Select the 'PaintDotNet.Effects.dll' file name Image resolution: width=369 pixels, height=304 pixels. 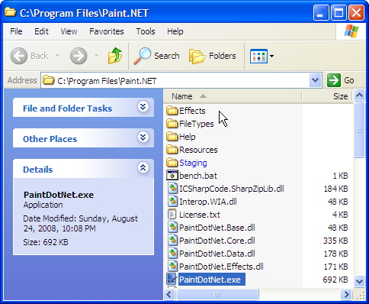coord(221,267)
